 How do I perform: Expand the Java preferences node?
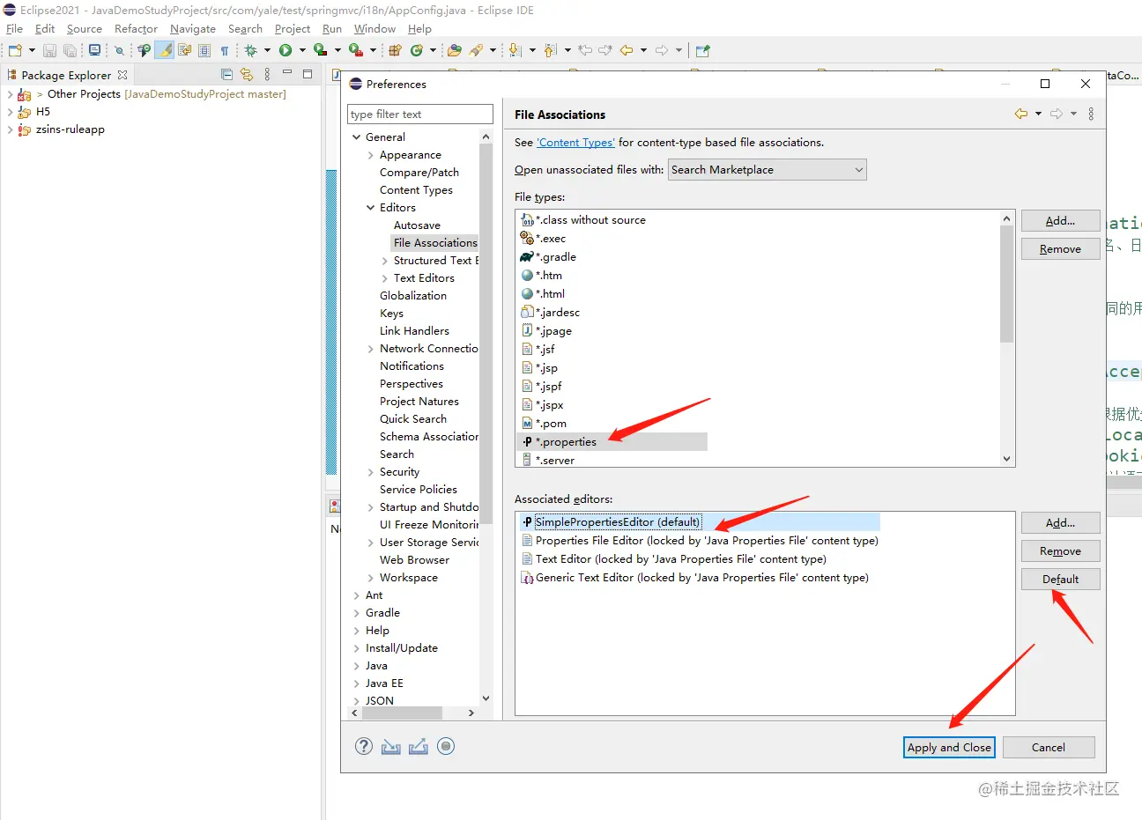[x=357, y=666]
